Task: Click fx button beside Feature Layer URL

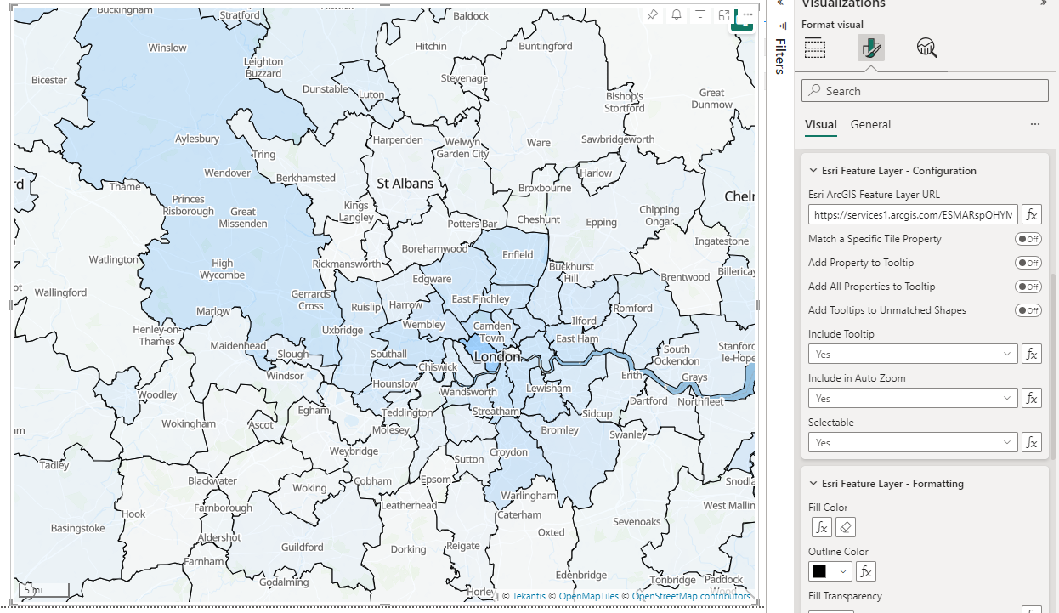Action: pyautogui.click(x=1031, y=215)
